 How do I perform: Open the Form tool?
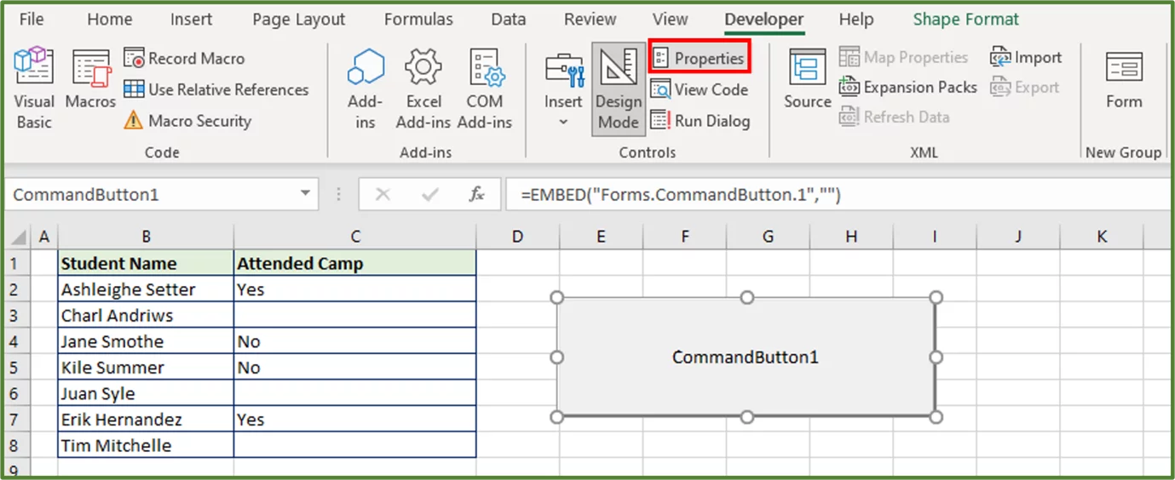(x=1124, y=80)
